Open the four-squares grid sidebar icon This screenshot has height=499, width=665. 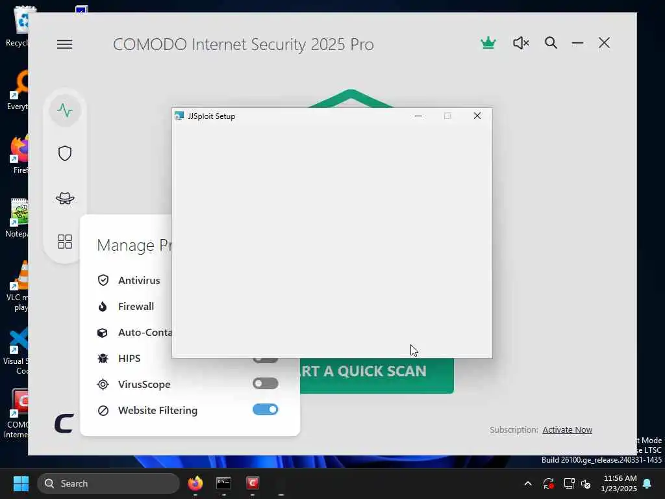(65, 242)
